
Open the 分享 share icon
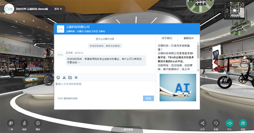pyautogui.click(x=202, y=123)
